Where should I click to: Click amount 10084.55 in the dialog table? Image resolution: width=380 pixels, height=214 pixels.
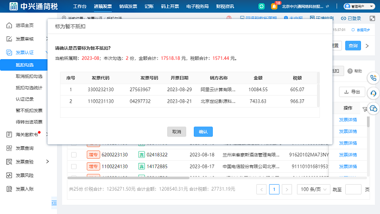click(258, 90)
